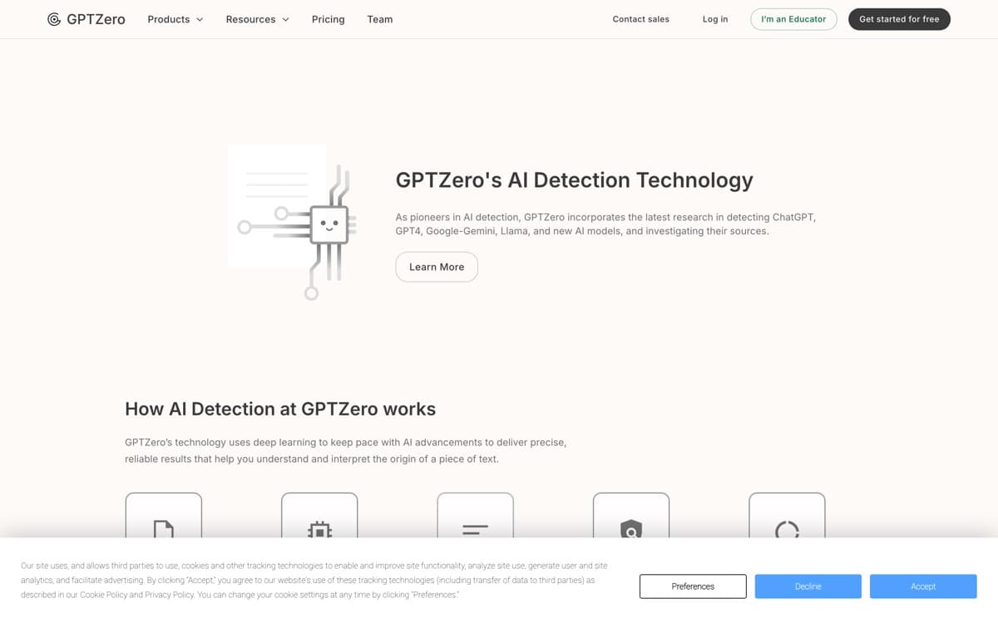Decline the cookie tracking
The height and width of the screenshot is (623, 998).
coord(808,586)
